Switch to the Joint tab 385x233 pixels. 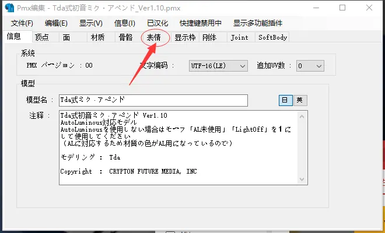241,37
